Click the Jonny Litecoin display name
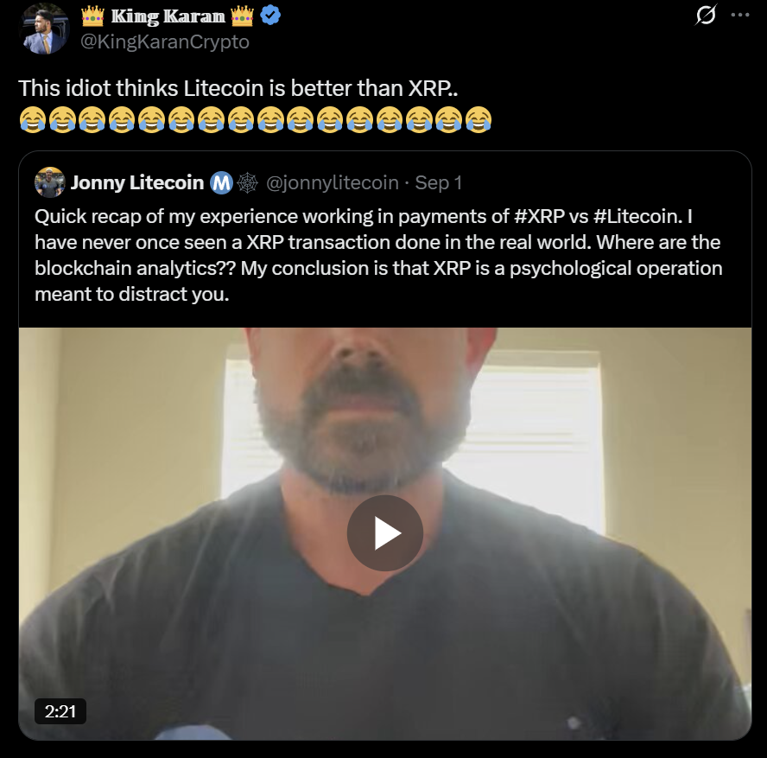 pyautogui.click(x=137, y=182)
